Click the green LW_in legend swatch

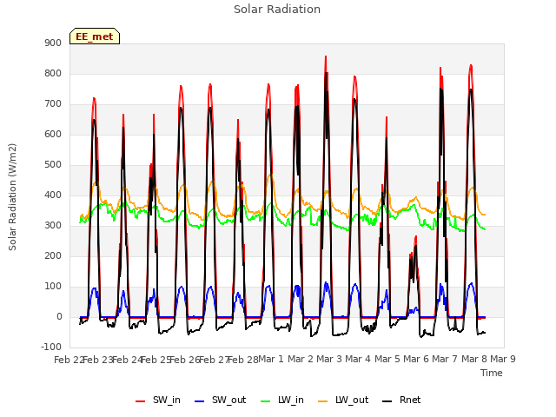[x=266, y=401]
